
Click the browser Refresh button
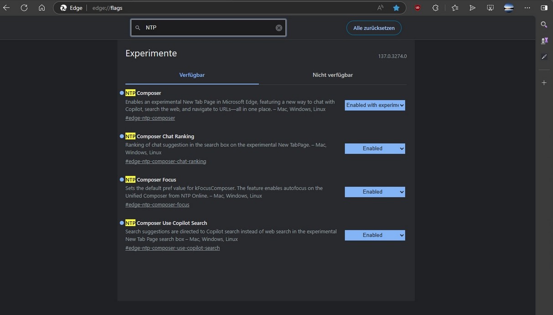(x=24, y=8)
